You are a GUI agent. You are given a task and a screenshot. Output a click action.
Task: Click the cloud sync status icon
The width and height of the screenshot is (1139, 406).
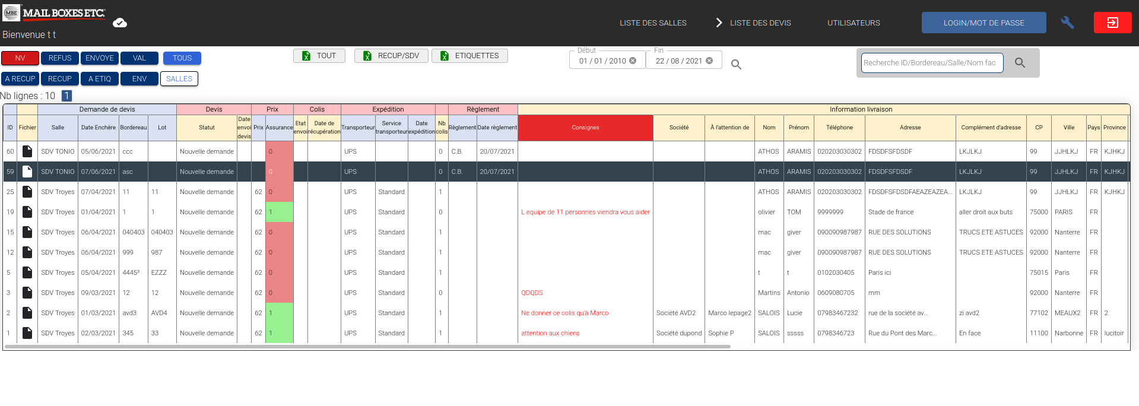[120, 23]
